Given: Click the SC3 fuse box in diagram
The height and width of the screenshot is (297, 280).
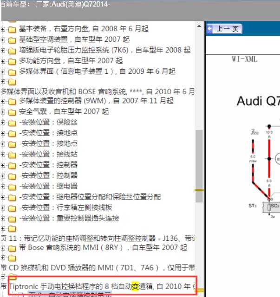Looking at the screenshot, I should [x=272, y=207].
